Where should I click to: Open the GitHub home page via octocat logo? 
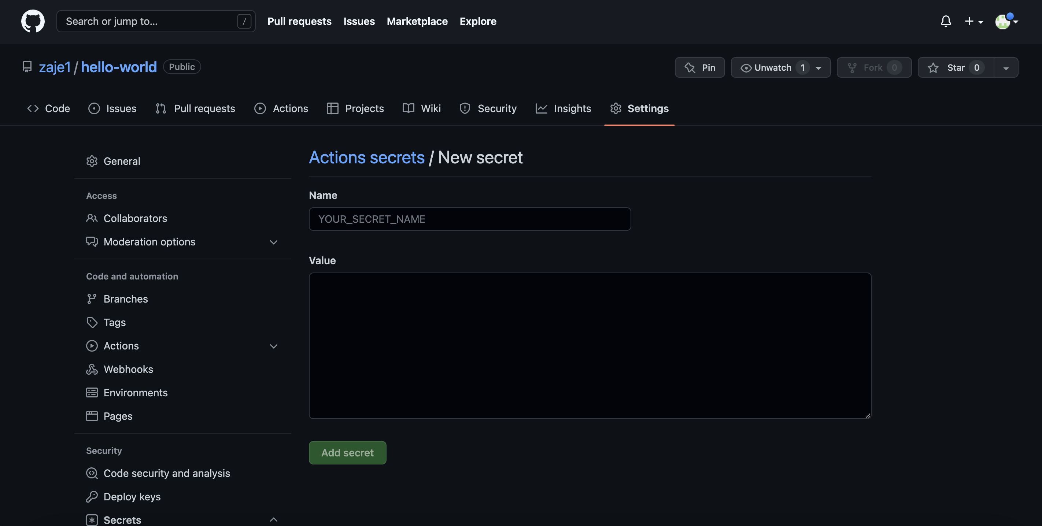[32, 21]
